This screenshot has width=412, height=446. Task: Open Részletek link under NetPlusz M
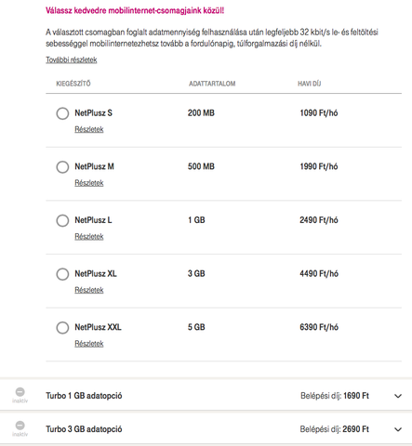(x=89, y=183)
